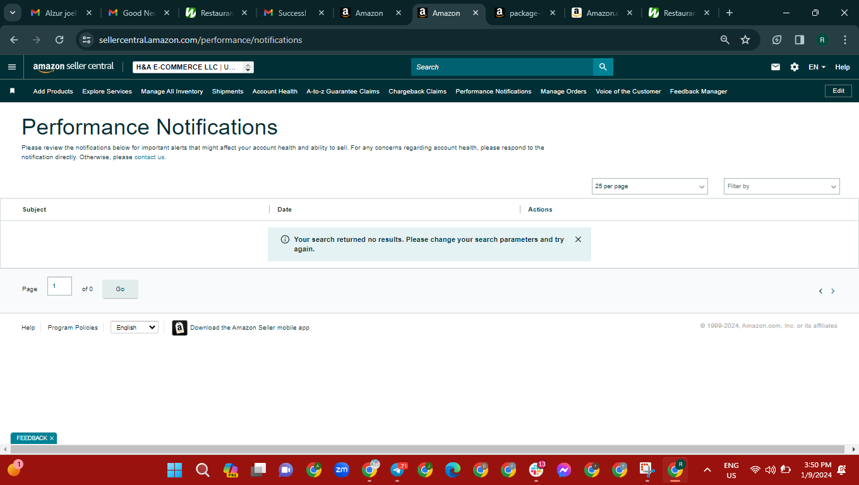The image size is (859, 485).
Task: Open the EN language dropdown
Action: 817,67
